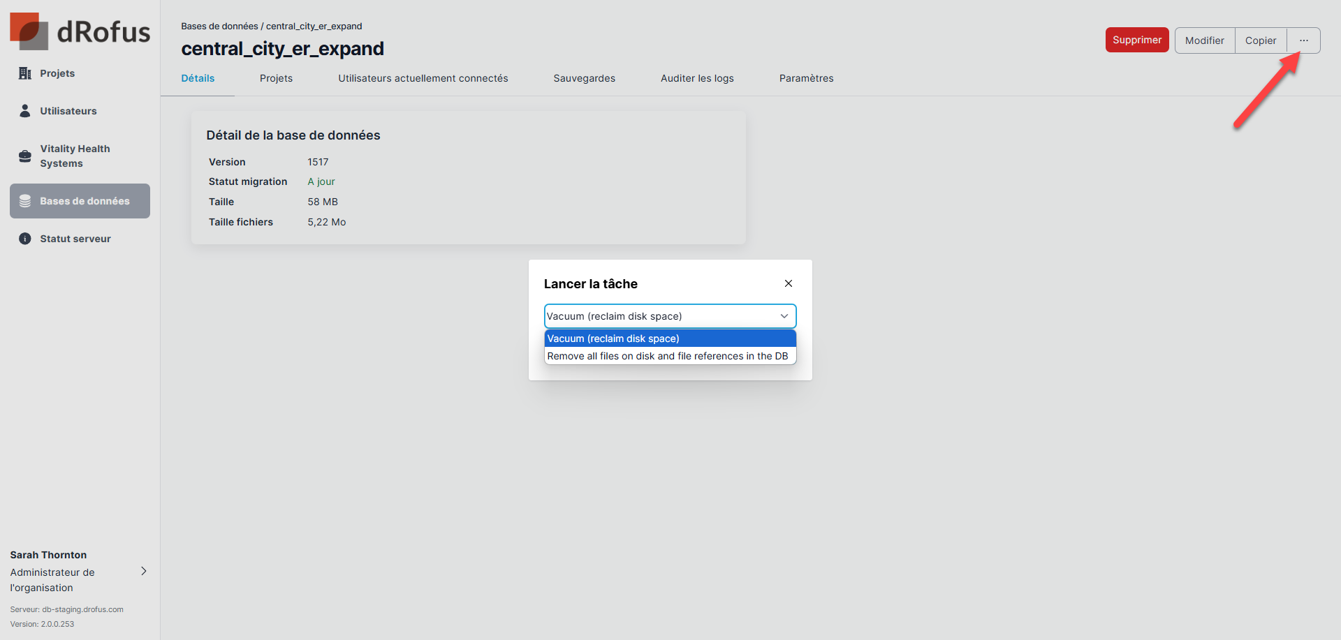Click the Statut serveur info icon
Image resolution: width=1341 pixels, height=640 pixels.
(x=25, y=239)
